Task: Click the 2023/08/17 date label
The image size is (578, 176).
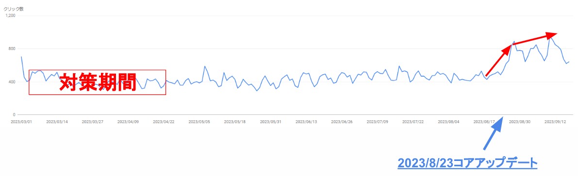Action: tap(484, 122)
